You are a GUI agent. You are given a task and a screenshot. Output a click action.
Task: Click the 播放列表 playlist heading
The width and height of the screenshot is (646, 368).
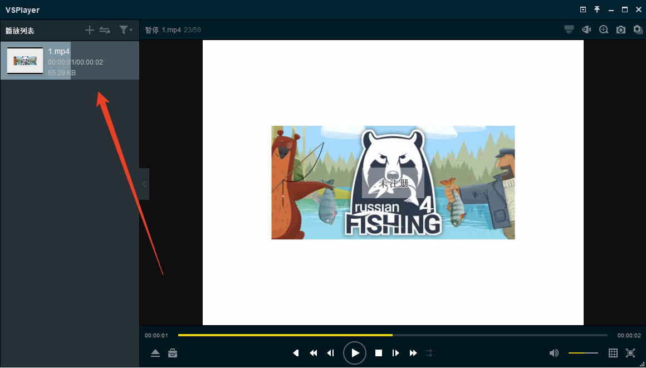[x=20, y=31]
